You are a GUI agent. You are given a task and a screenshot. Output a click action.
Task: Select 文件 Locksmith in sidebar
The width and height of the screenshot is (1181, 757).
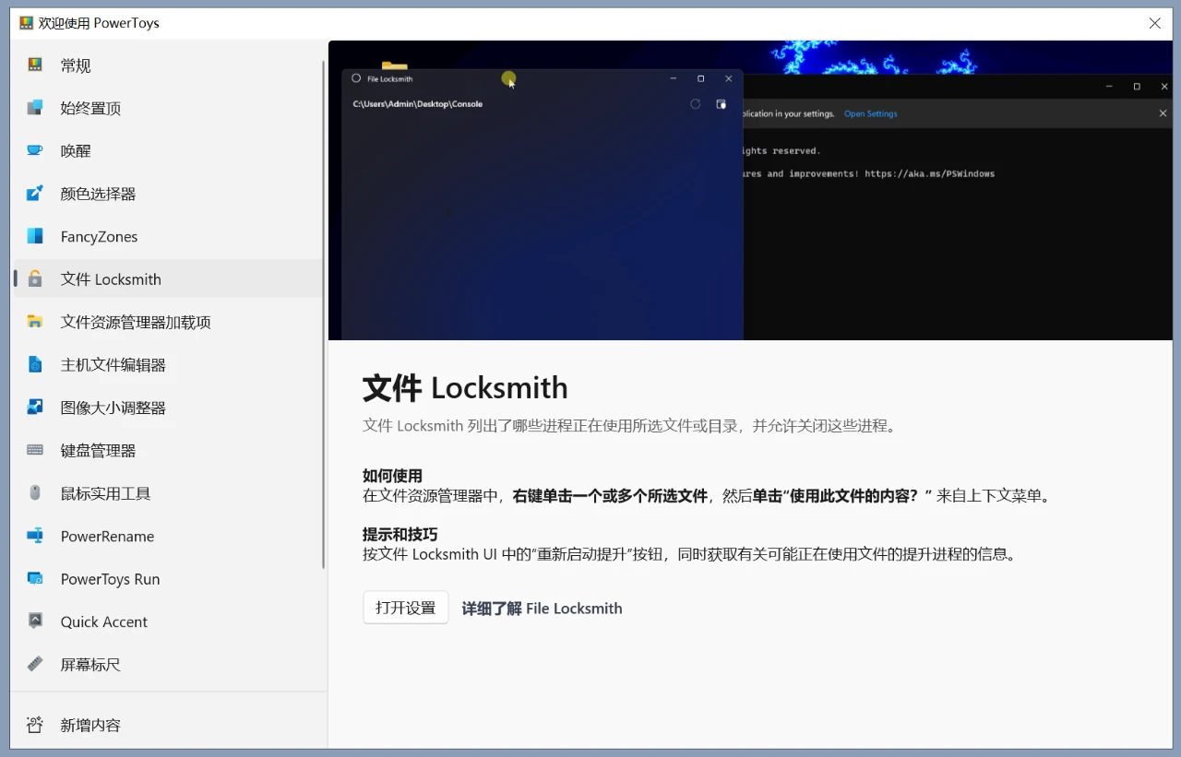tap(167, 278)
